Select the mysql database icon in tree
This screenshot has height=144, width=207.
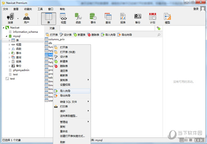click(x=10, y=36)
